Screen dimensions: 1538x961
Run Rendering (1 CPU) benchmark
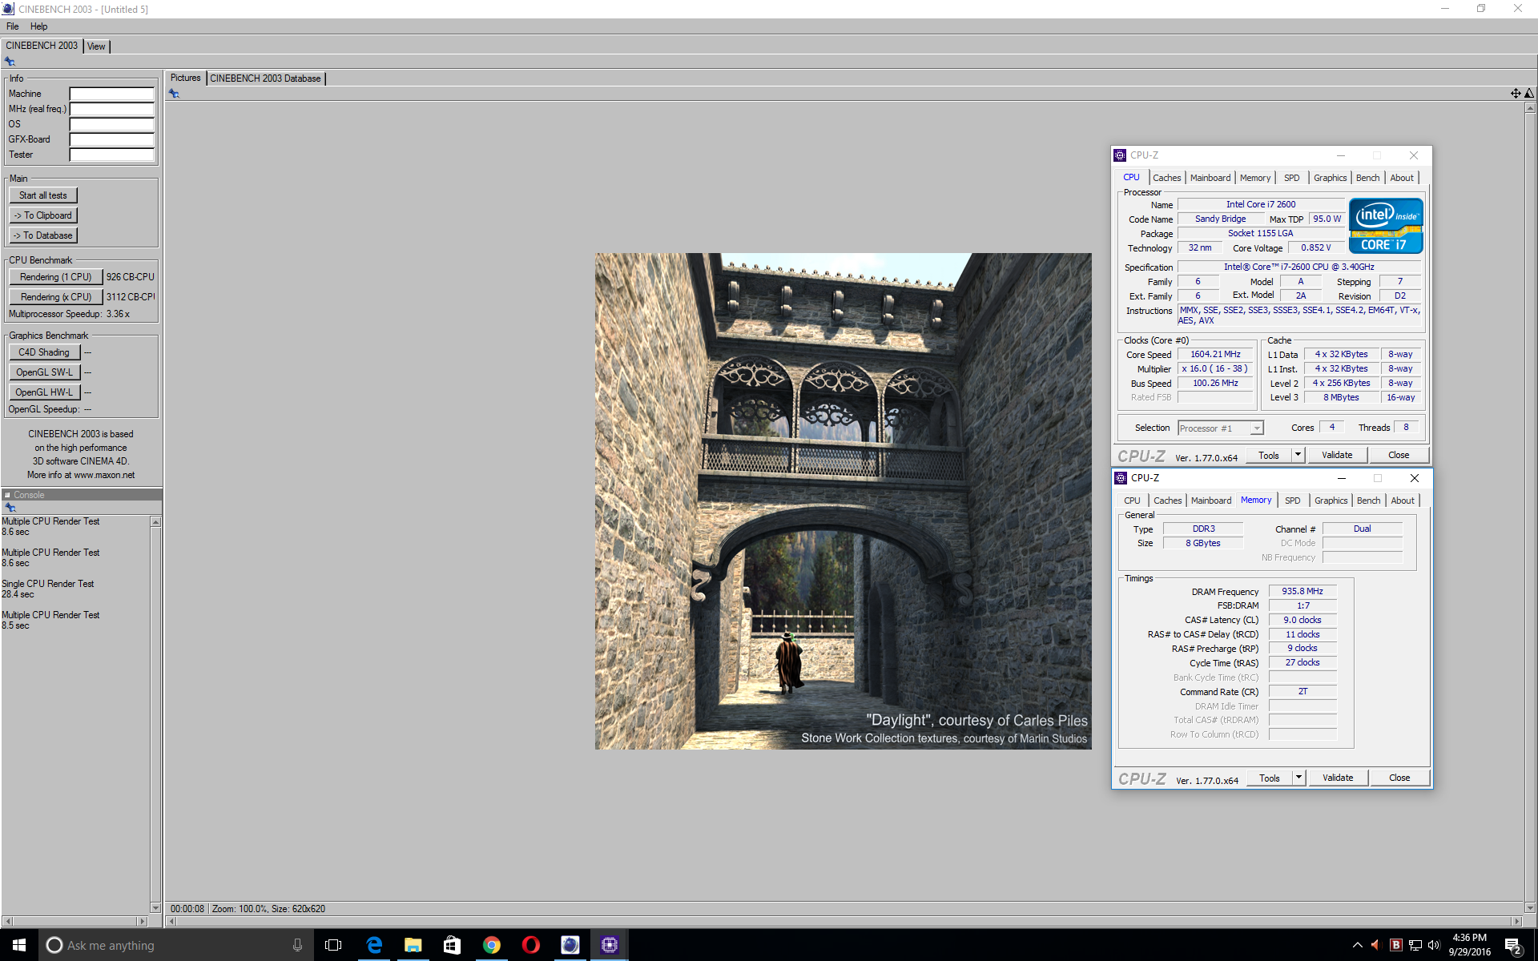tap(56, 277)
